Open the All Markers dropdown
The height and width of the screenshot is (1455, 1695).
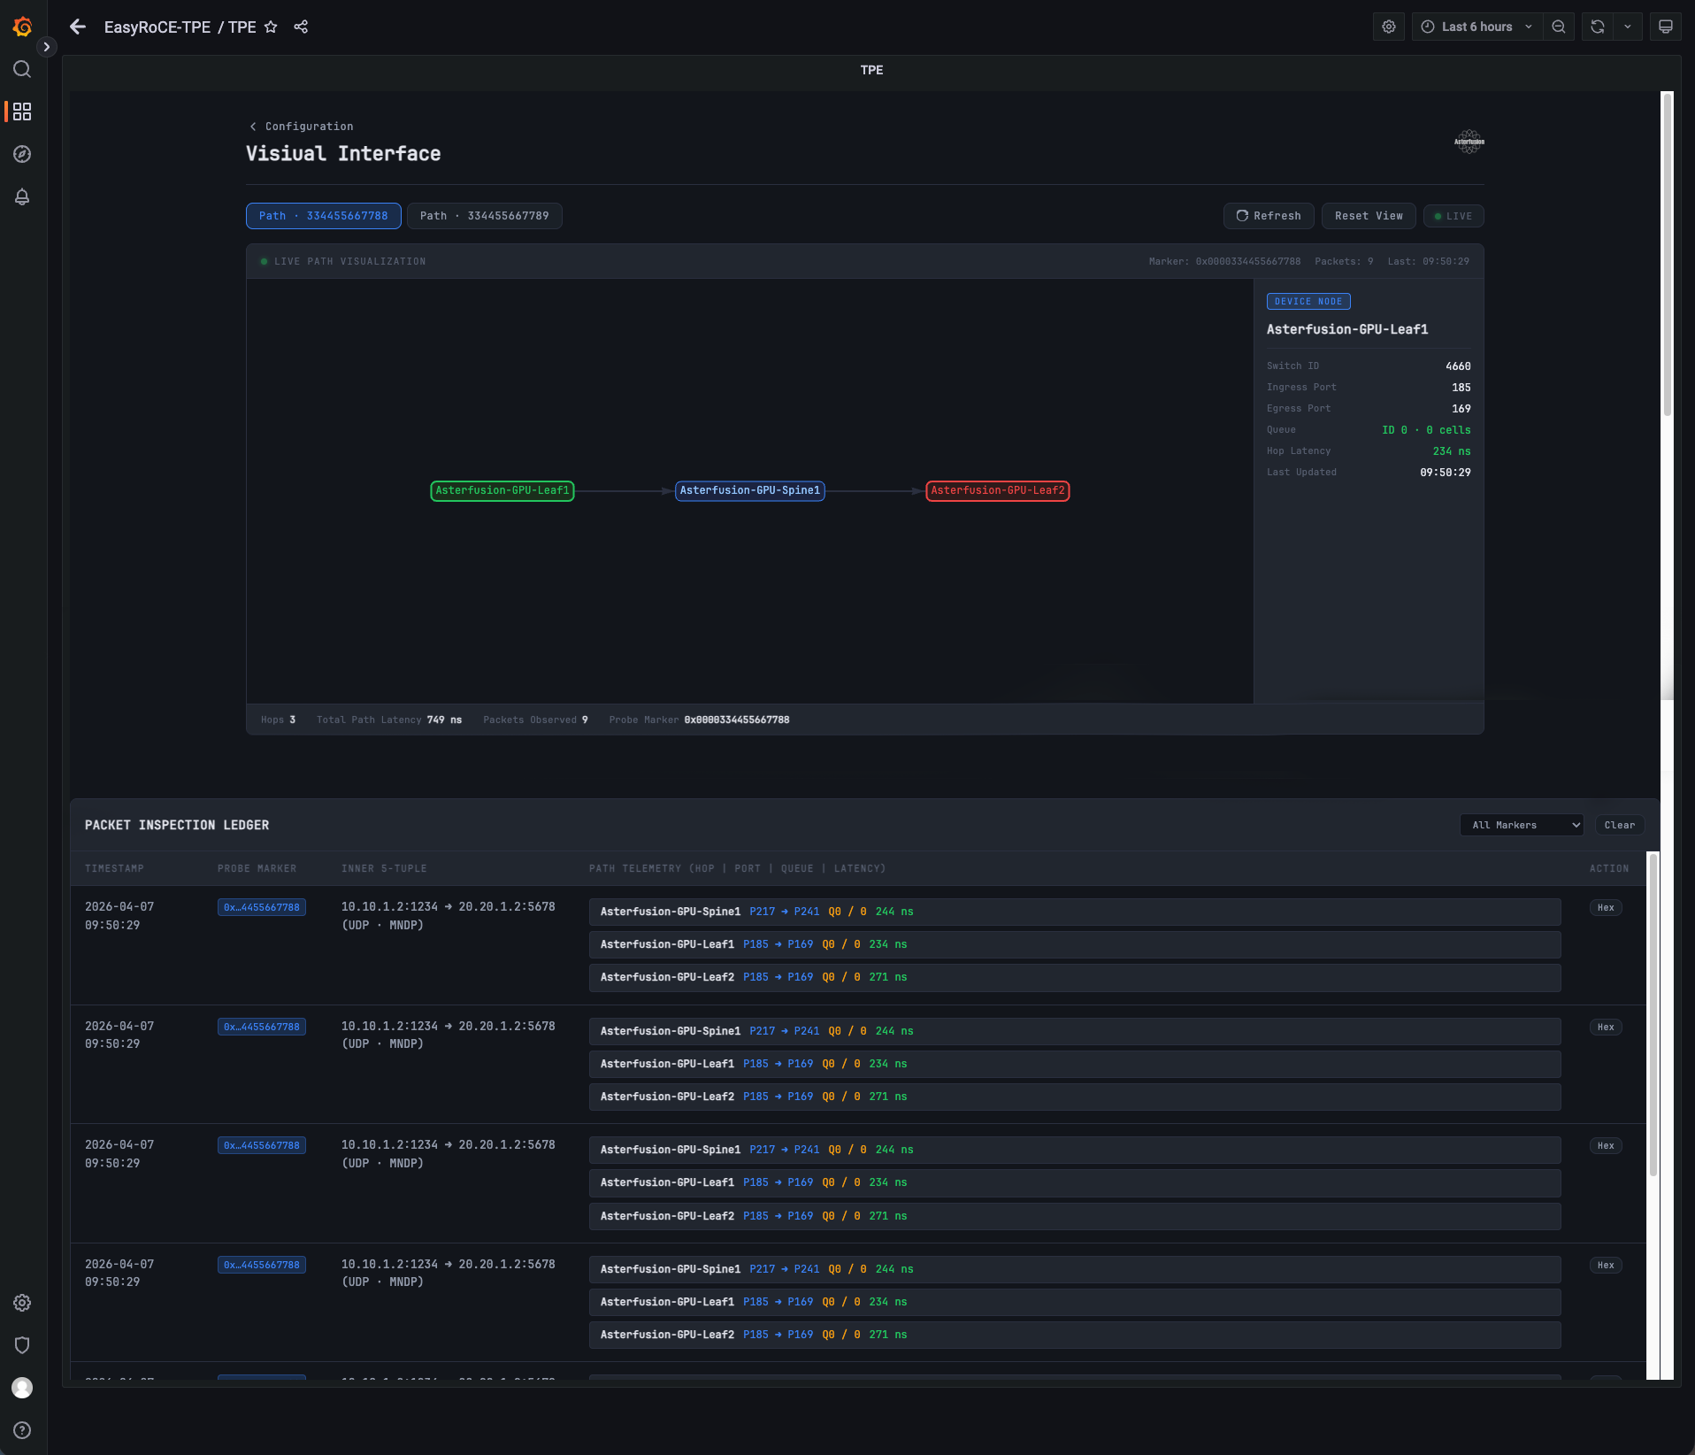click(x=1522, y=825)
